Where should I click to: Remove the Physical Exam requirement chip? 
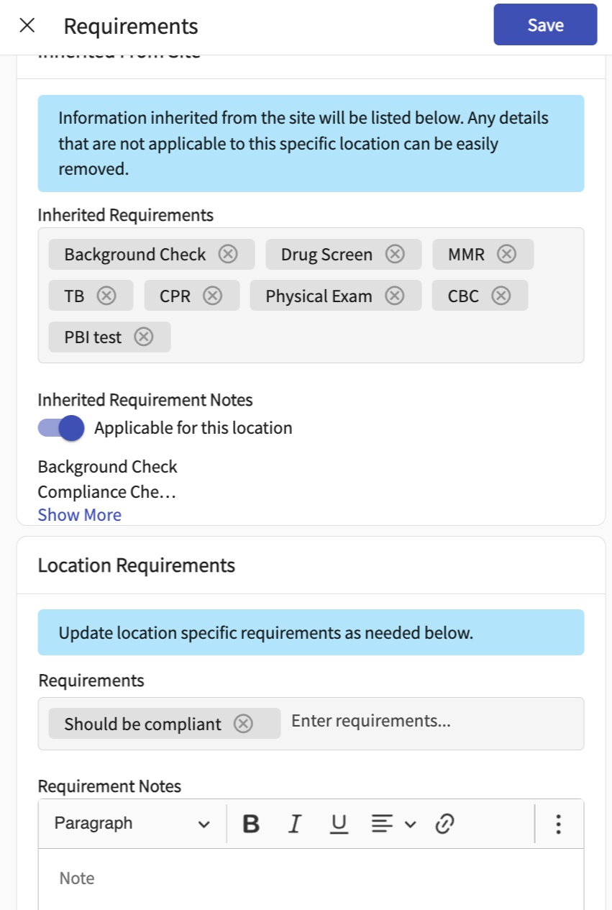[x=394, y=296]
